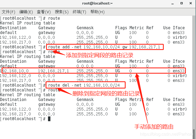Open the 终端(T) menu
Image resolution: width=196 pixels, height=139 pixels.
pyautogui.click(x=79, y=12)
